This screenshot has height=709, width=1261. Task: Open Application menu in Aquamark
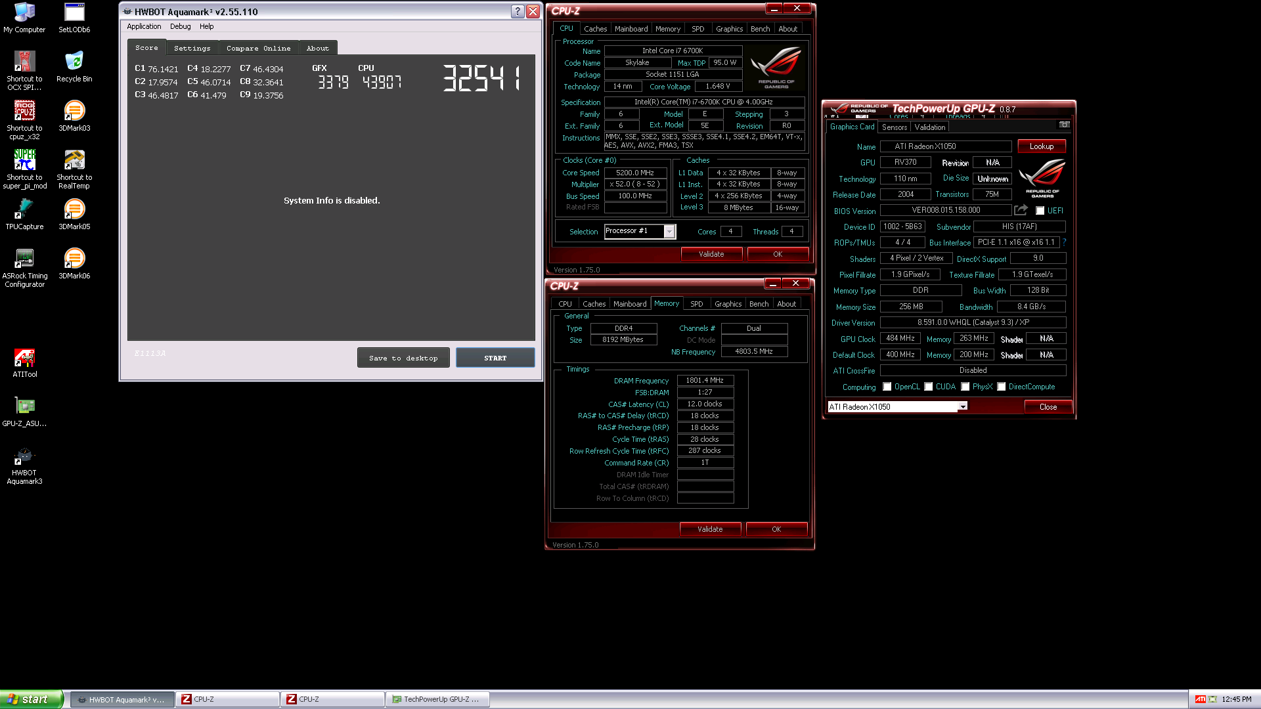click(x=144, y=26)
